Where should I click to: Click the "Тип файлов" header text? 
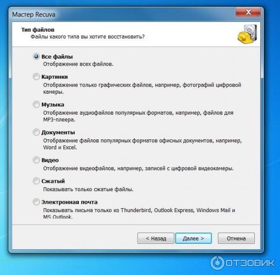38,30
